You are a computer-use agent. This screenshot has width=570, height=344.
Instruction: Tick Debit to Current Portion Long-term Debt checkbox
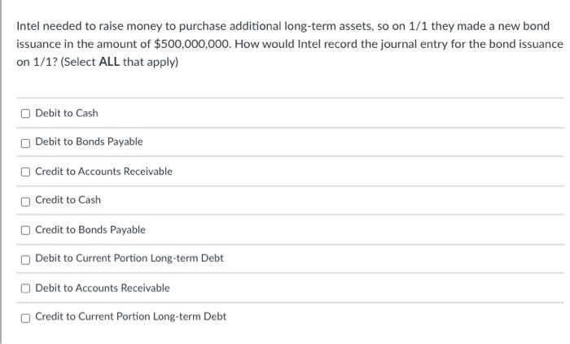tap(26, 259)
